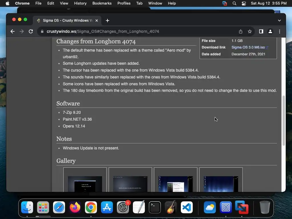The width and height of the screenshot is (292, 219).
Task: Open the Chrome app menu
Action: pyautogui.click(x=22, y=3)
